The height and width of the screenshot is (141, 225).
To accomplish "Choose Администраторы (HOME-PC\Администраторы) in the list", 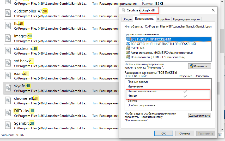I will click(162, 53).
